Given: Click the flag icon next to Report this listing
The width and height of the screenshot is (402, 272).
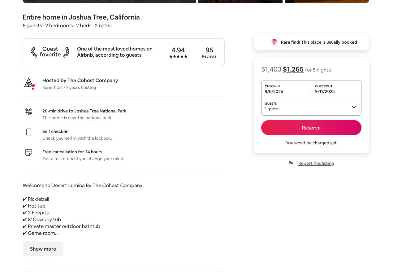Looking at the screenshot, I should click(x=291, y=163).
